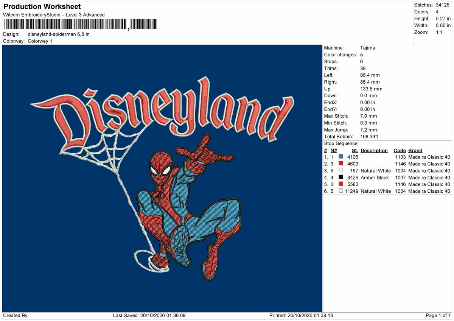Select the Down value "0.0 mm"
This screenshot has width=454, height=321.
click(368, 96)
